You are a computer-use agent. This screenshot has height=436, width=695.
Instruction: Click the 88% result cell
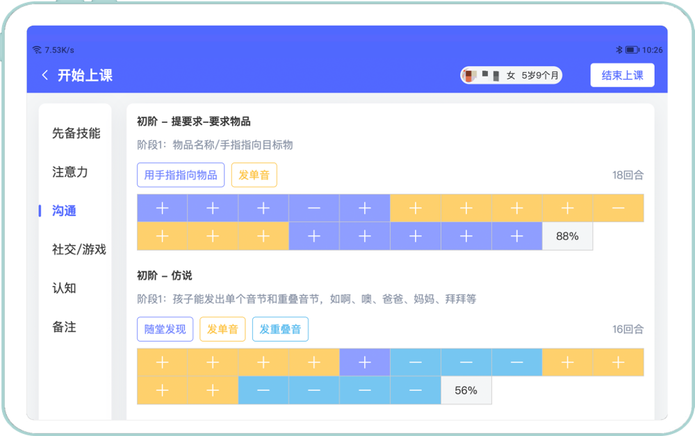pos(567,236)
